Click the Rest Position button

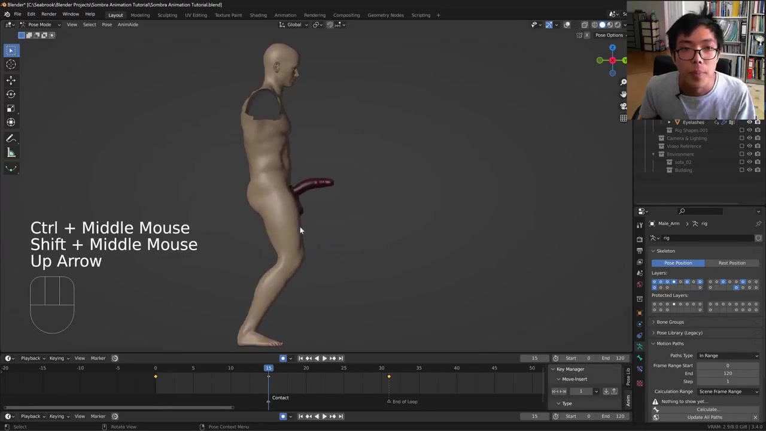tap(731, 263)
